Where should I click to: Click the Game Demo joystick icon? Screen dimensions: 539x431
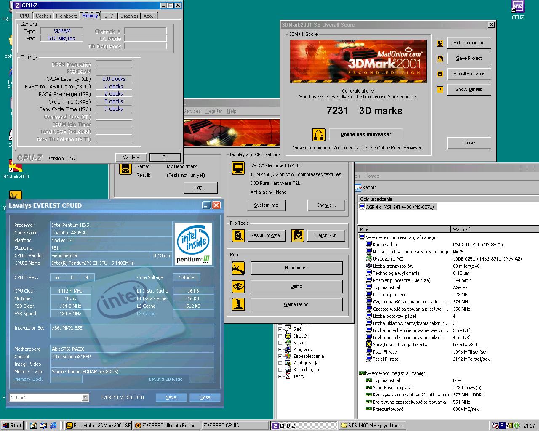click(x=238, y=304)
